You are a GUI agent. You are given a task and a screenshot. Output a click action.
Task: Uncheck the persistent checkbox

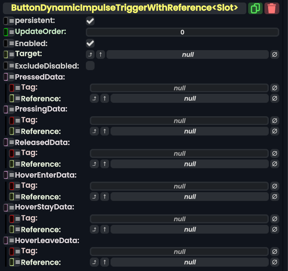point(90,21)
